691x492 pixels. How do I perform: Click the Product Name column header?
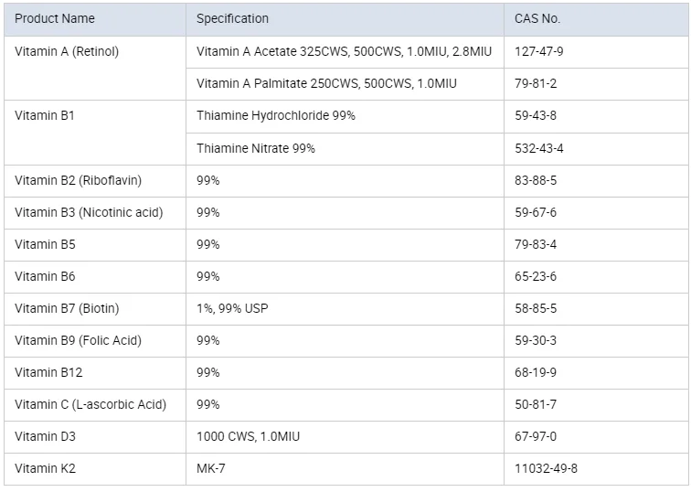tap(55, 18)
